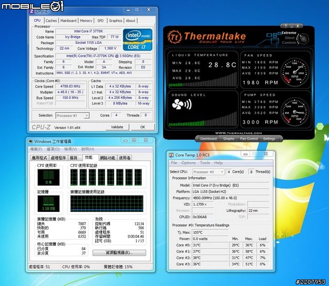This screenshot has height=286, width=329.
Task: Select the Extreme fan mode in Thermaltake
Action: click(x=289, y=33)
